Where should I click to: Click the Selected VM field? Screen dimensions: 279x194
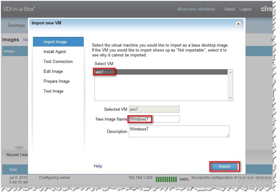coord(154,109)
